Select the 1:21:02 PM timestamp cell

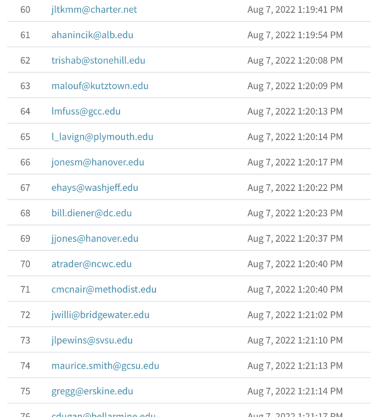pos(295,315)
